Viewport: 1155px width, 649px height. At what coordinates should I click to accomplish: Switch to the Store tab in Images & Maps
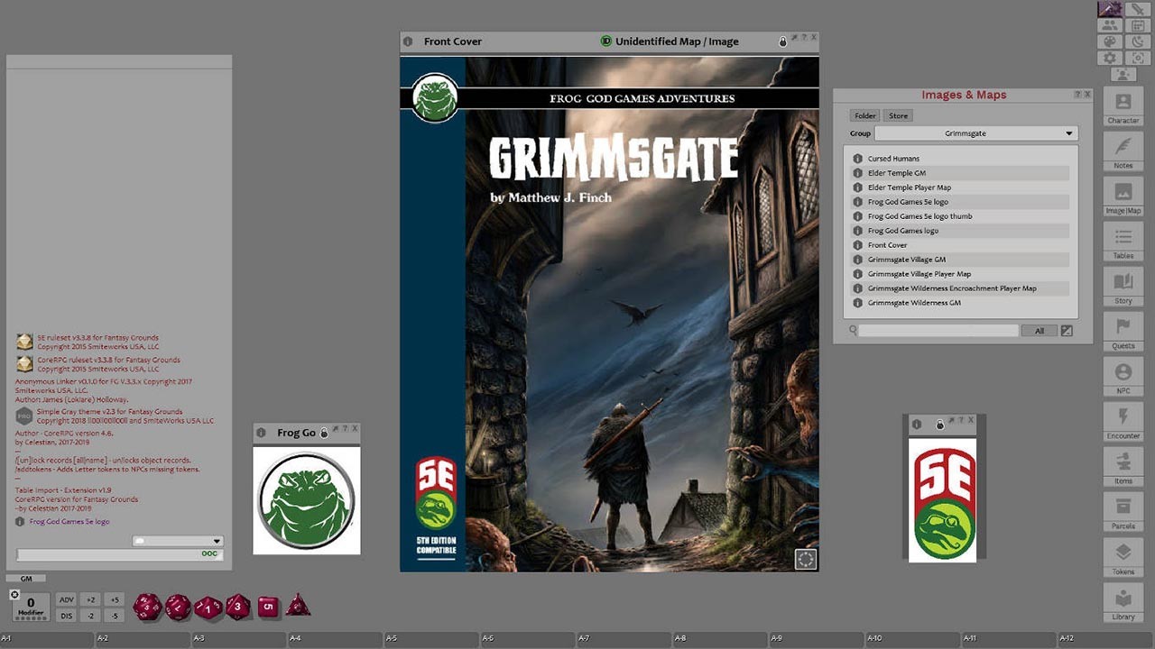click(898, 115)
